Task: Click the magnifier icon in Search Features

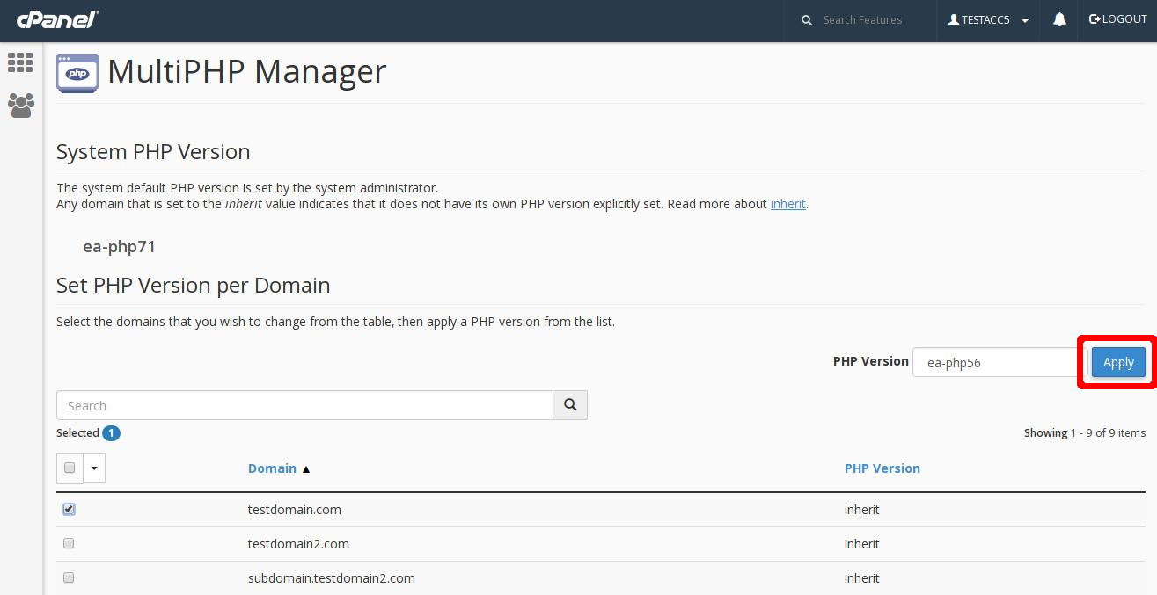Action: click(x=807, y=20)
